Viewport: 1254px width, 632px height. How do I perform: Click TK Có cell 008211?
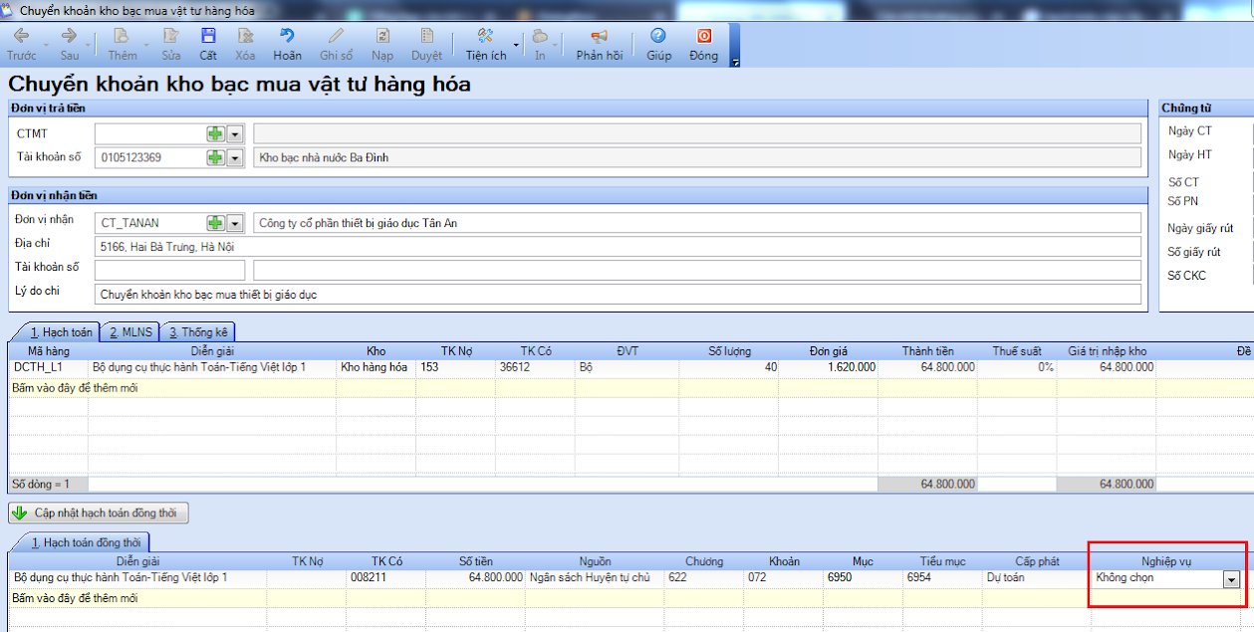pyautogui.click(x=385, y=577)
